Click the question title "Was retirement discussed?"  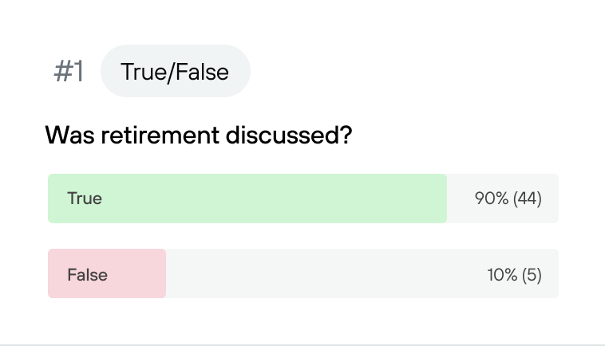point(199,136)
